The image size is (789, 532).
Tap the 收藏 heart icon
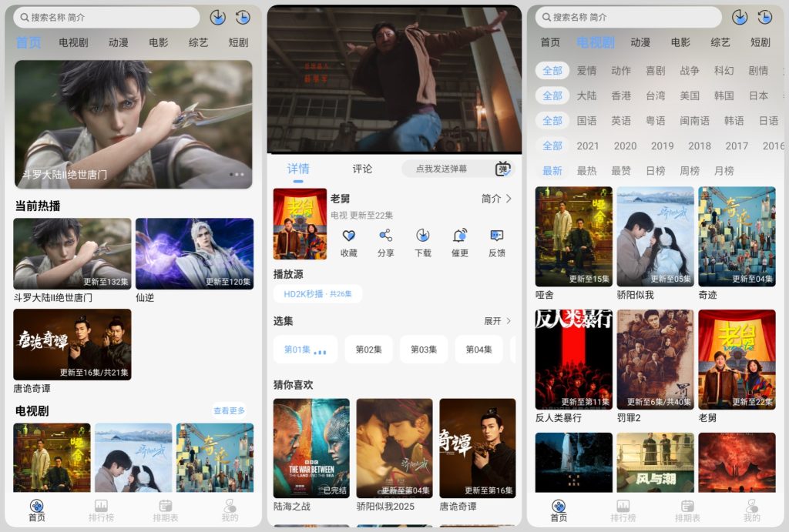(348, 236)
